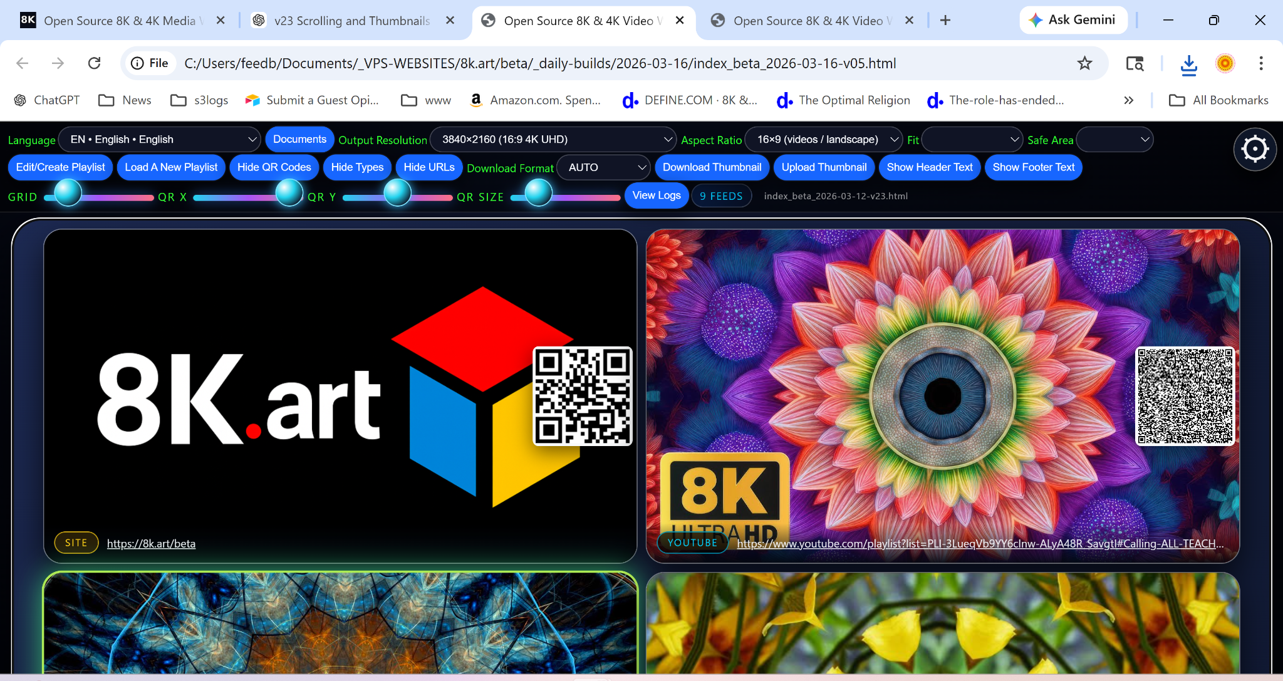Click Download Thumbnail
The width and height of the screenshot is (1283, 681).
click(712, 167)
